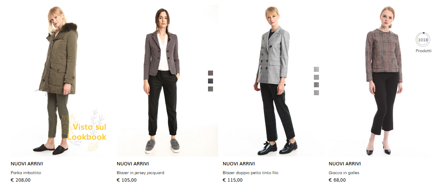442x190 pixels.
Task: Open the Blazer in jersey jacquard link
Action: [x=140, y=172]
